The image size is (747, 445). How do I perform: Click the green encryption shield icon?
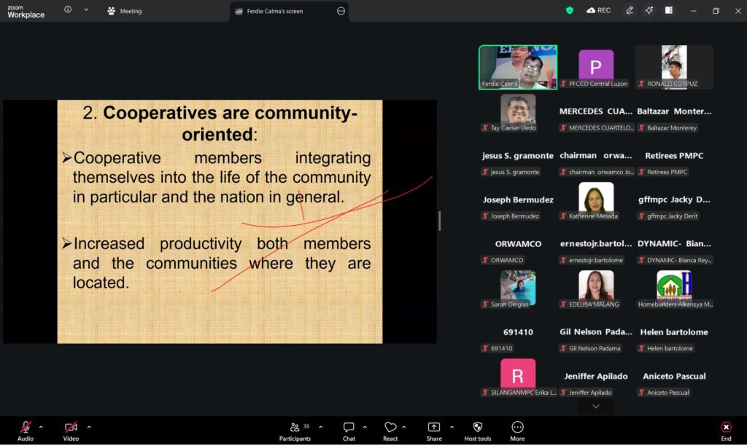570,10
